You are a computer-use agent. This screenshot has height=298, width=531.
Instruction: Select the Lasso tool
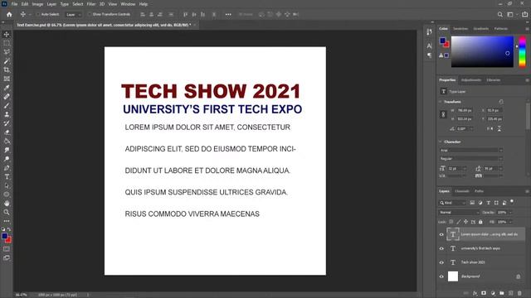pyautogui.click(x=7, y=51)
